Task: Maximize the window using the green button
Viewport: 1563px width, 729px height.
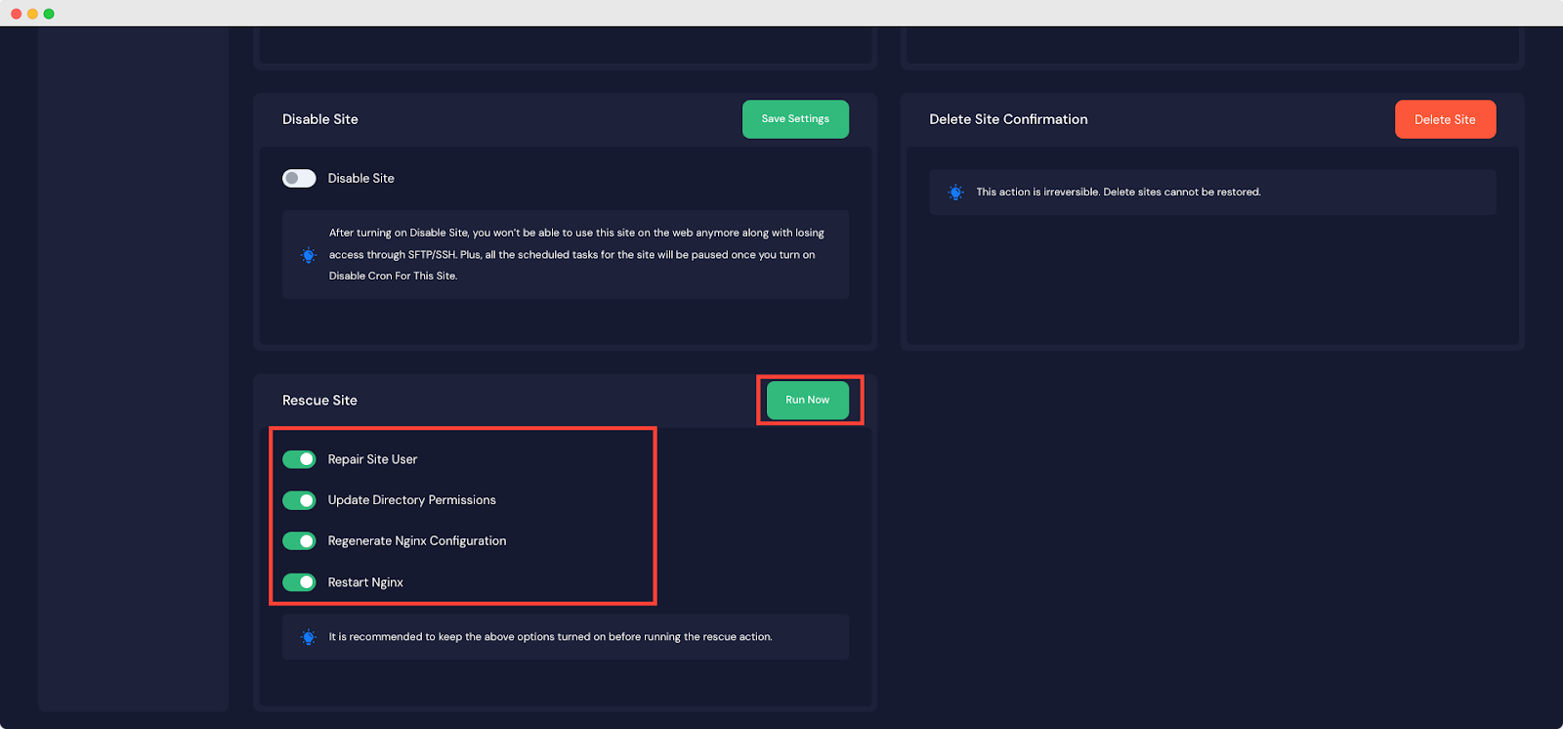Action: 49,14
